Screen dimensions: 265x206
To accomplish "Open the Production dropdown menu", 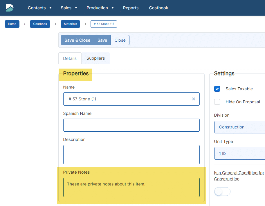I will 100,8.
